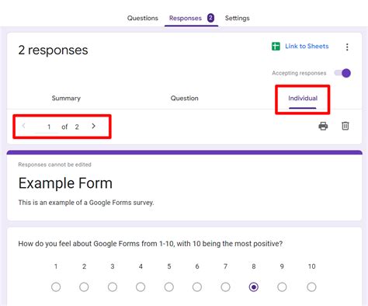
Task: Switch to Summary view
Action: coord(66,98)
